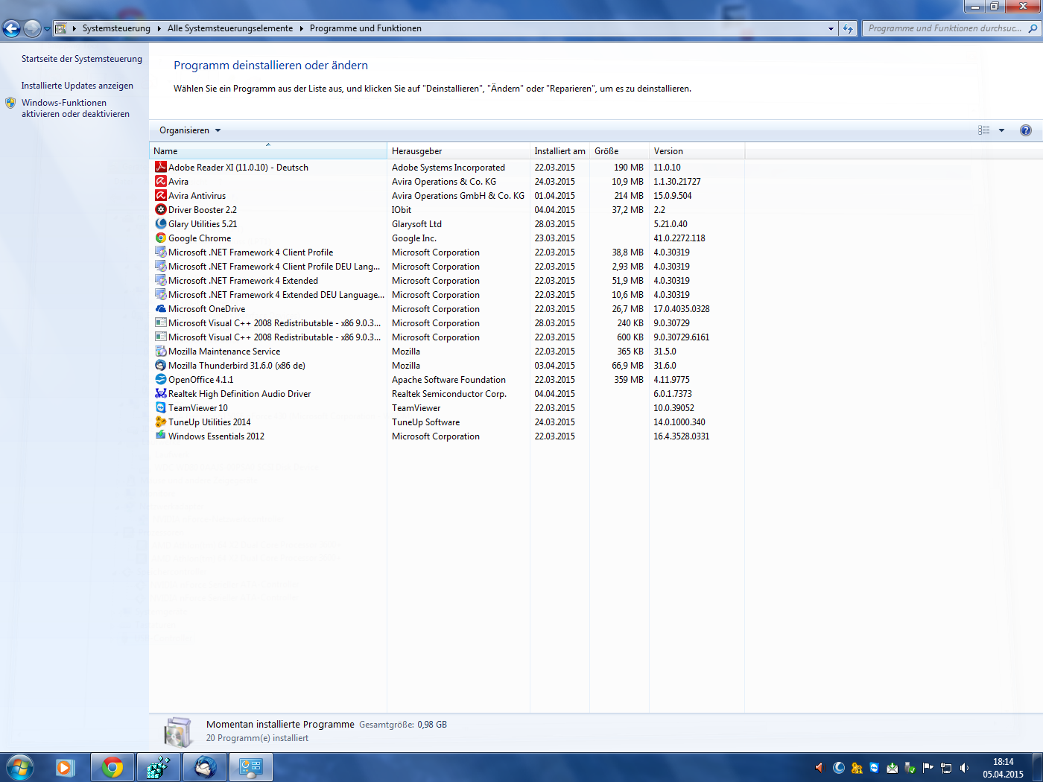Click the volume speaker icon in the tray
Viewport: 1043px width, 782px height.
965,768
